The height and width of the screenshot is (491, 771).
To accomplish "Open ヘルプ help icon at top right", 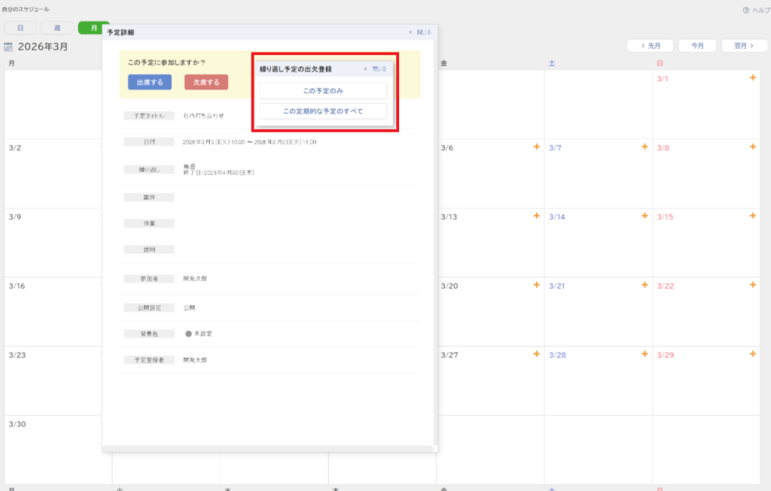I will click(x=745, y=10).
